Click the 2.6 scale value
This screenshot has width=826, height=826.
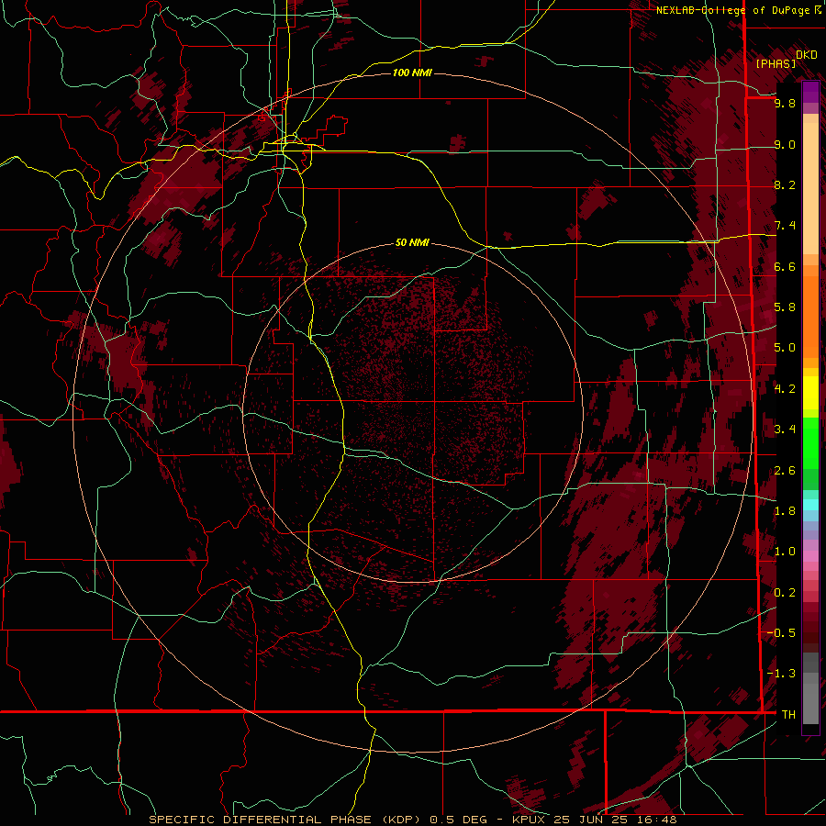click(x=785, y=471)
